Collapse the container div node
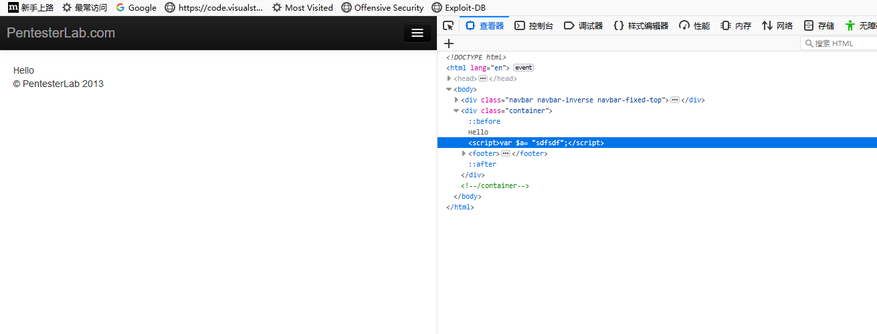Viewport: 877px width, 334px height. 457,110
